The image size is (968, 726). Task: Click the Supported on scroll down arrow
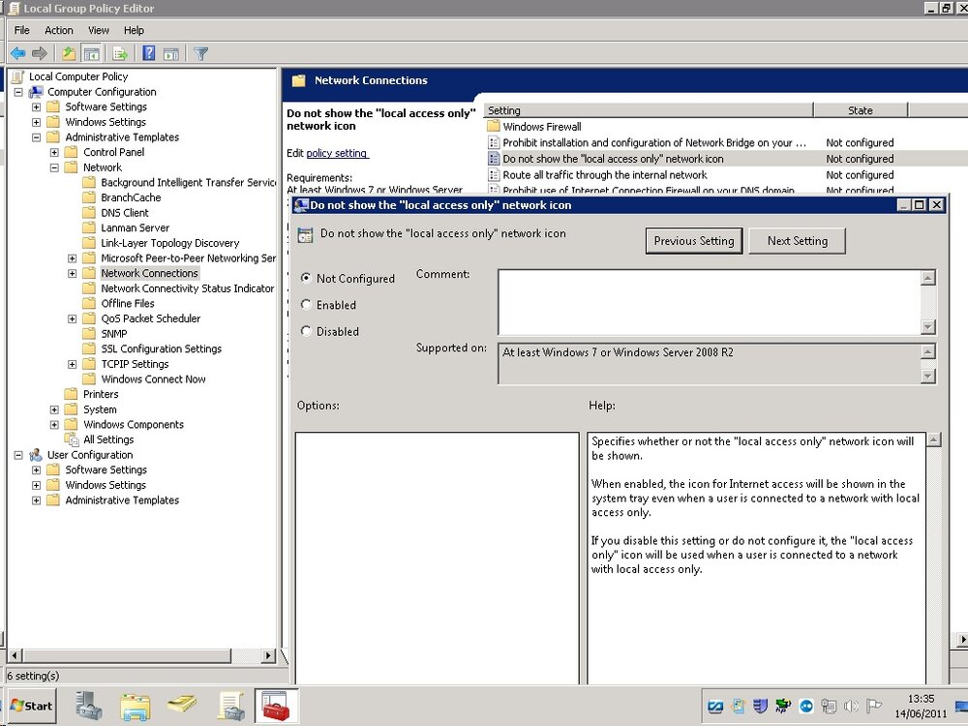click(x=928, y=376)
